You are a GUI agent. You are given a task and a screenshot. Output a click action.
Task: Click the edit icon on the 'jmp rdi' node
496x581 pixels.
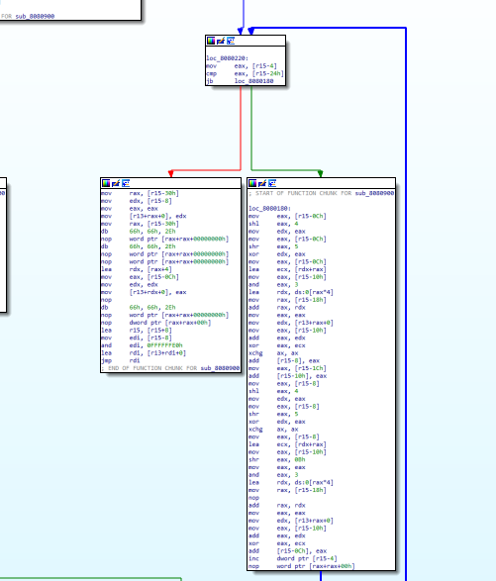[x=116, y=183]
